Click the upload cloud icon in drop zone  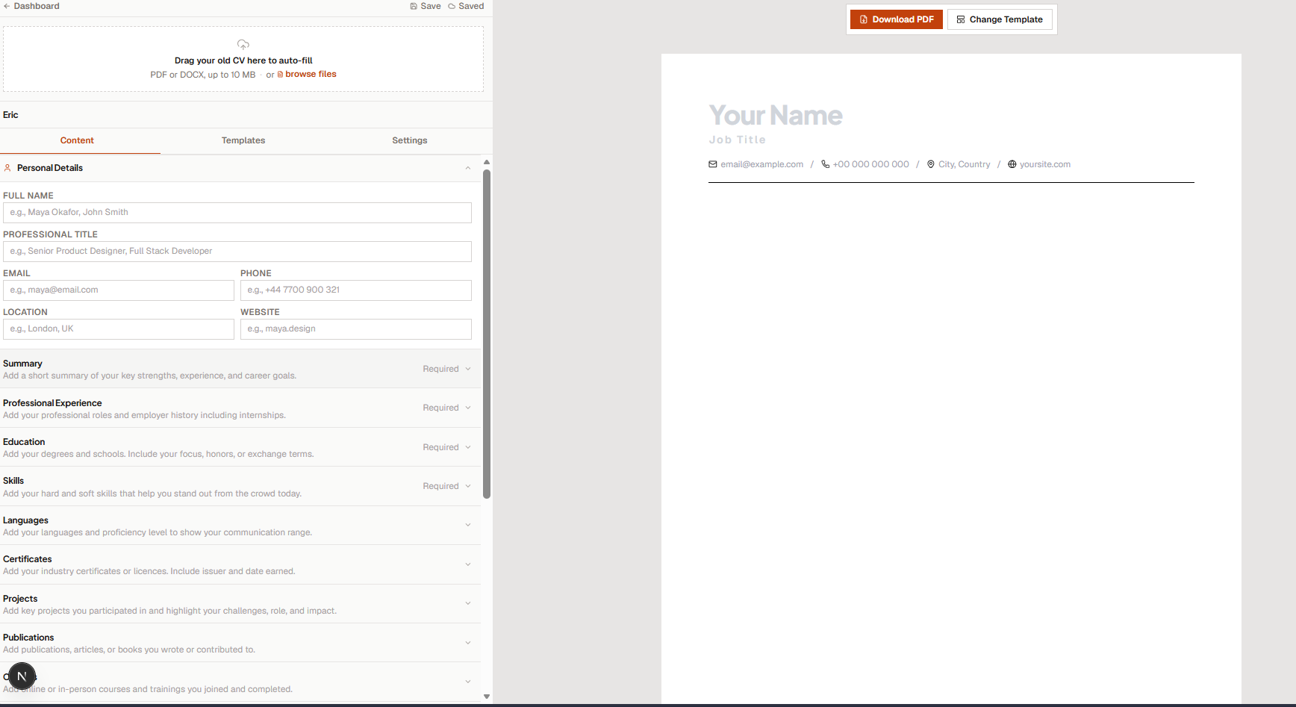243,45
